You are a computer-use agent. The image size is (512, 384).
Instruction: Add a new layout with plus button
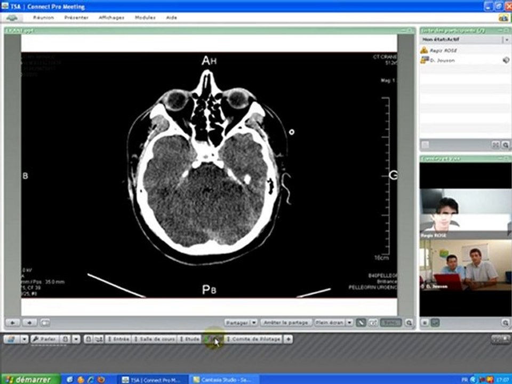[x=289, y=339]
